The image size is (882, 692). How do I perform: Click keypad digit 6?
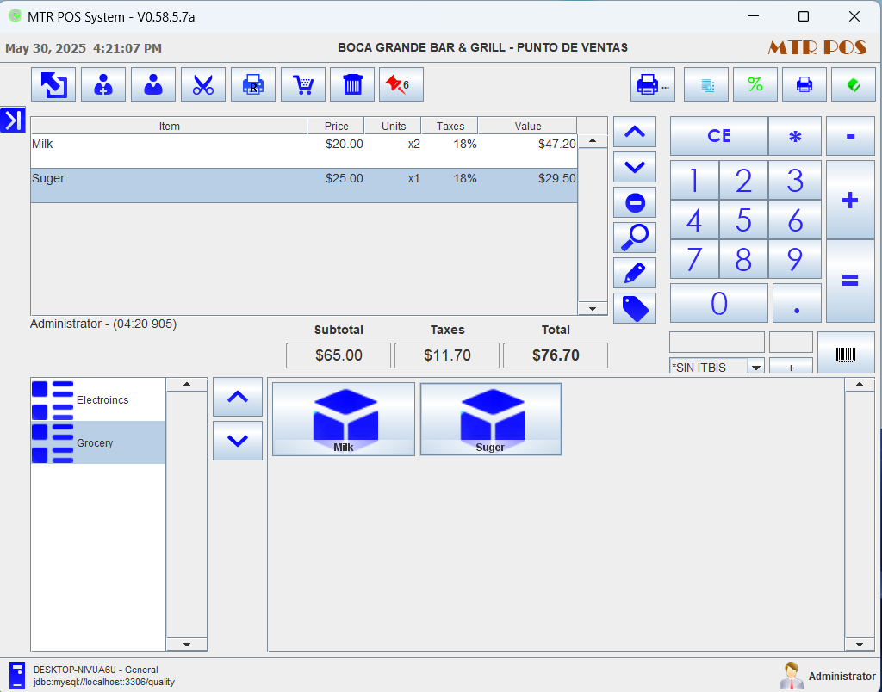pyautogui.click(x=795, y=219)
